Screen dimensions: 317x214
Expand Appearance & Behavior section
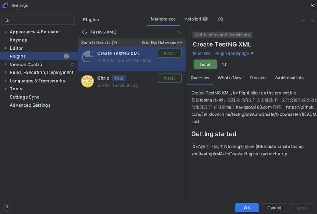[x=5, y=32]
